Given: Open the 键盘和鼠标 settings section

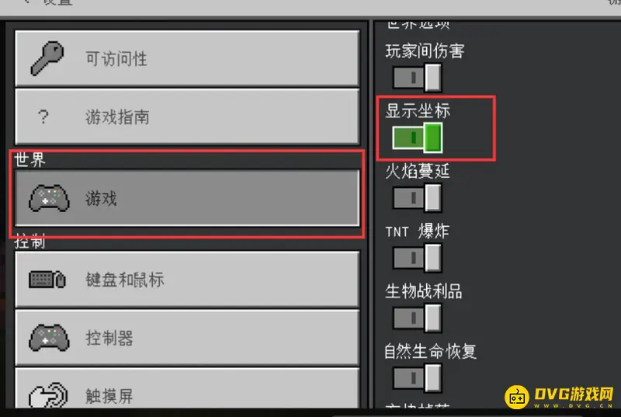Looking at the screenshot, I should (187, 280).
